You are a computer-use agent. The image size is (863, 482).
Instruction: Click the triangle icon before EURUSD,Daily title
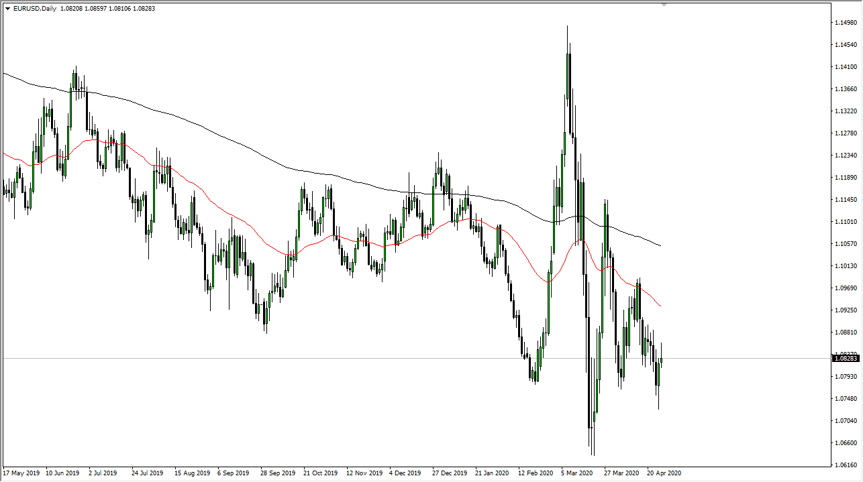click(x=7, y=9)
